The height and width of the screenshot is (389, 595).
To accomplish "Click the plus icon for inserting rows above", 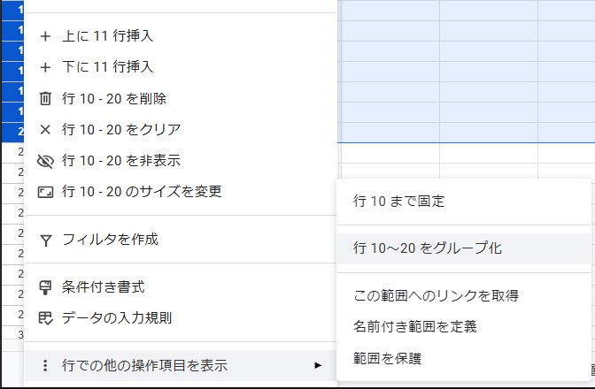I will (46, 36).
